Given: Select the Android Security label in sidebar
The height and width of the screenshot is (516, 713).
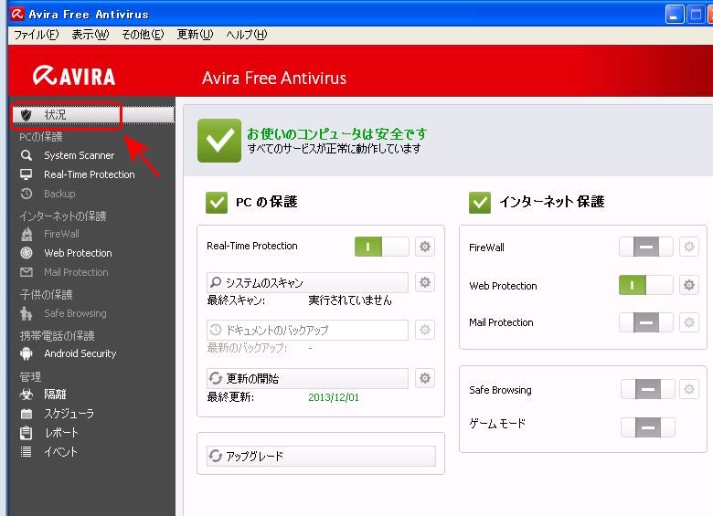Looking at the screenshot, I should (80, 353).
